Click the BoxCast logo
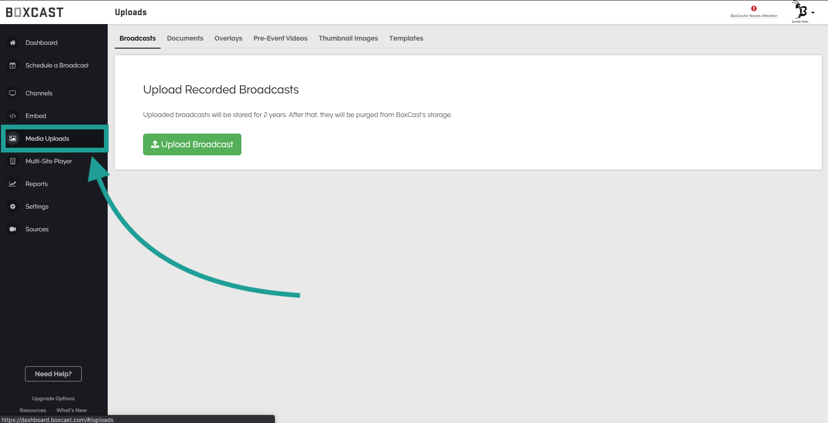Viewport: 828px width, 423px height. pos(34,12)
